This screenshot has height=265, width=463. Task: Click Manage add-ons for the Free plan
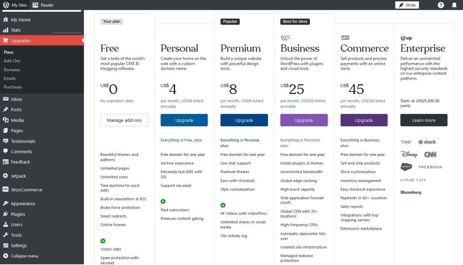click(x=124, y=120)
